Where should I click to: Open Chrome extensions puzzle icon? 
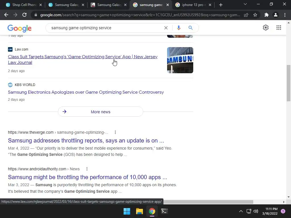click(x=267, y=15)
